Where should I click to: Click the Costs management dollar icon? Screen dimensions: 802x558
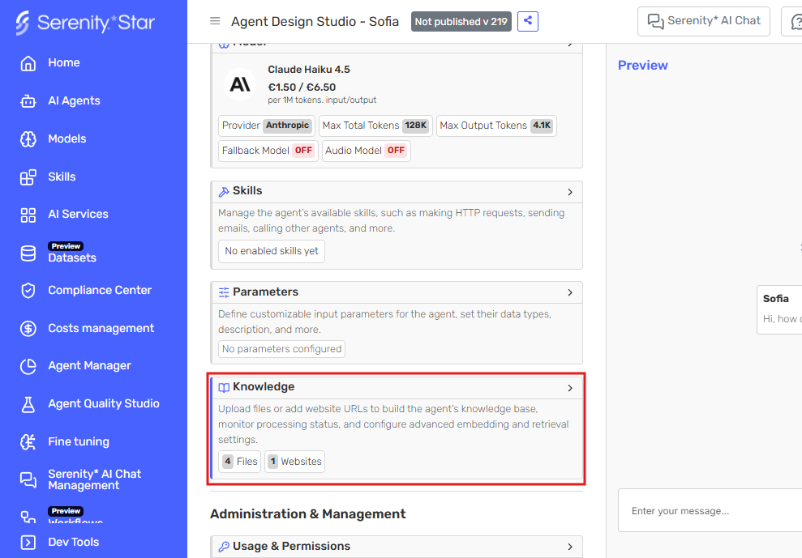coord(28,328)
